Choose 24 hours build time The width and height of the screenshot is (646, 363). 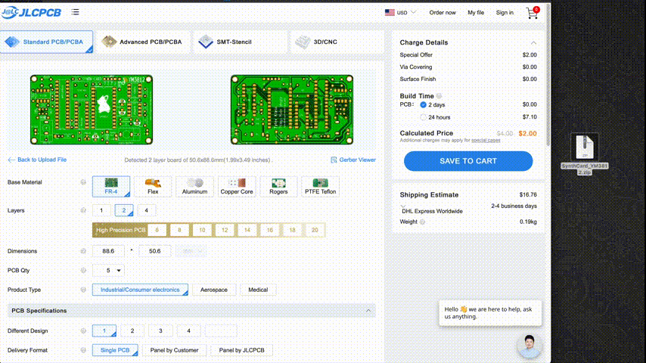pyautogui.click(x=423, y=117)
